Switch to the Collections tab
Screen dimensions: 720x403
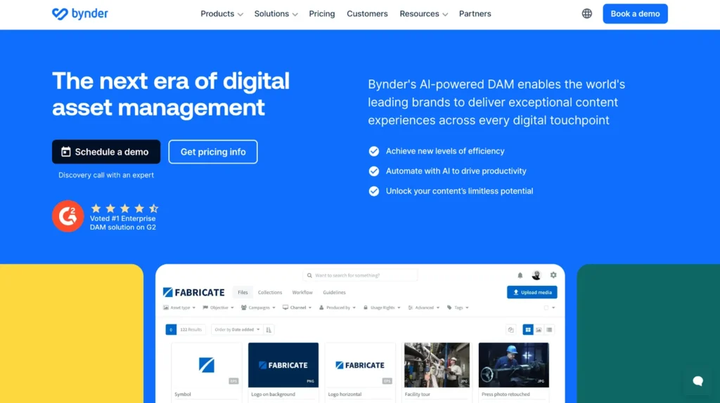(270, 292)
